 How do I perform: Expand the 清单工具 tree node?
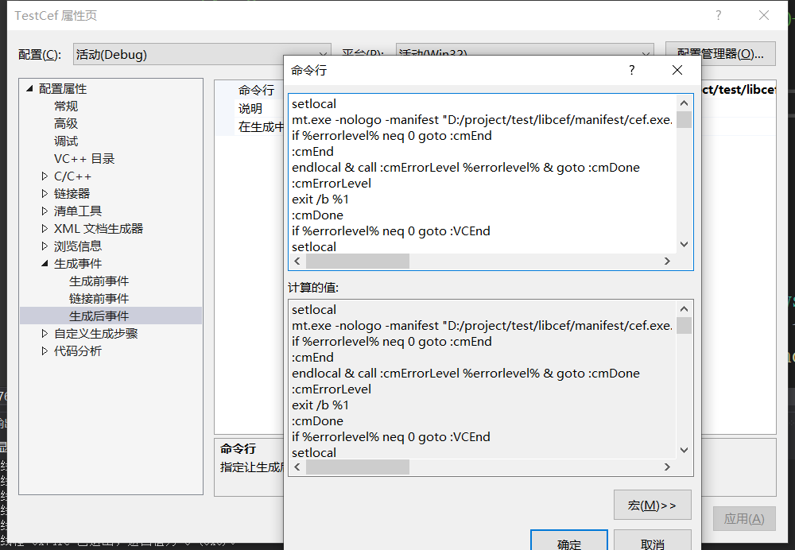pos(45,211)
